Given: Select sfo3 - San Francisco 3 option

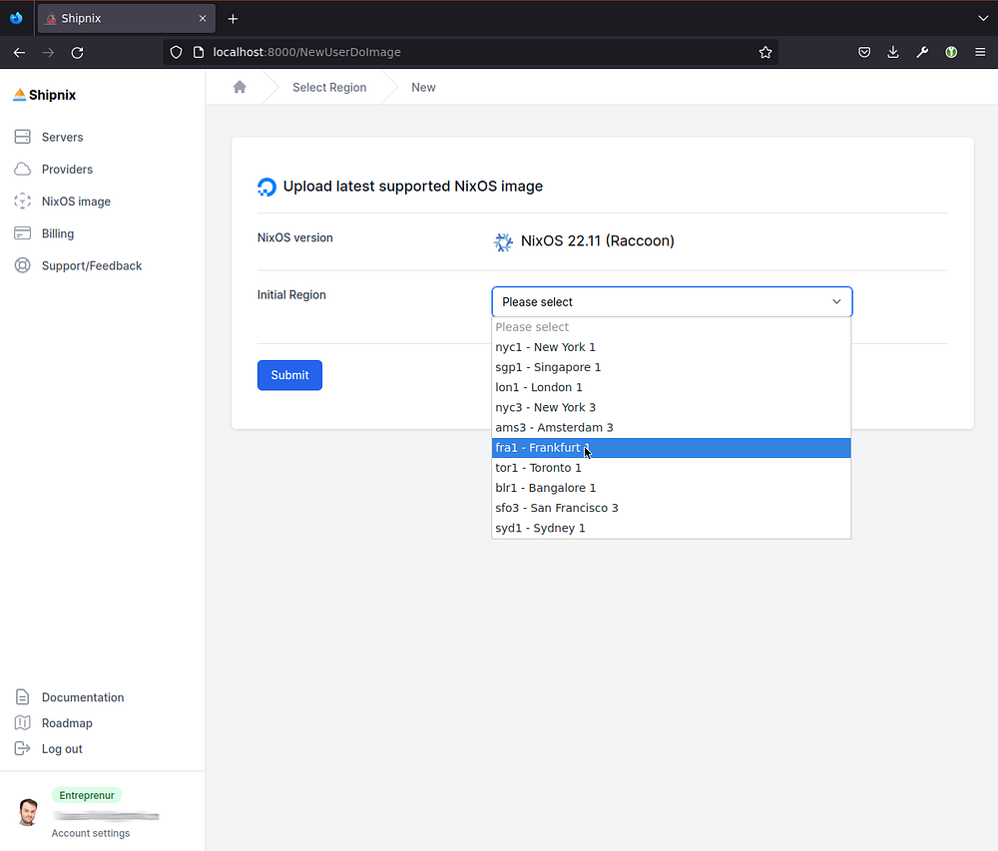Looking at the screenshot, I should [671, 508].
